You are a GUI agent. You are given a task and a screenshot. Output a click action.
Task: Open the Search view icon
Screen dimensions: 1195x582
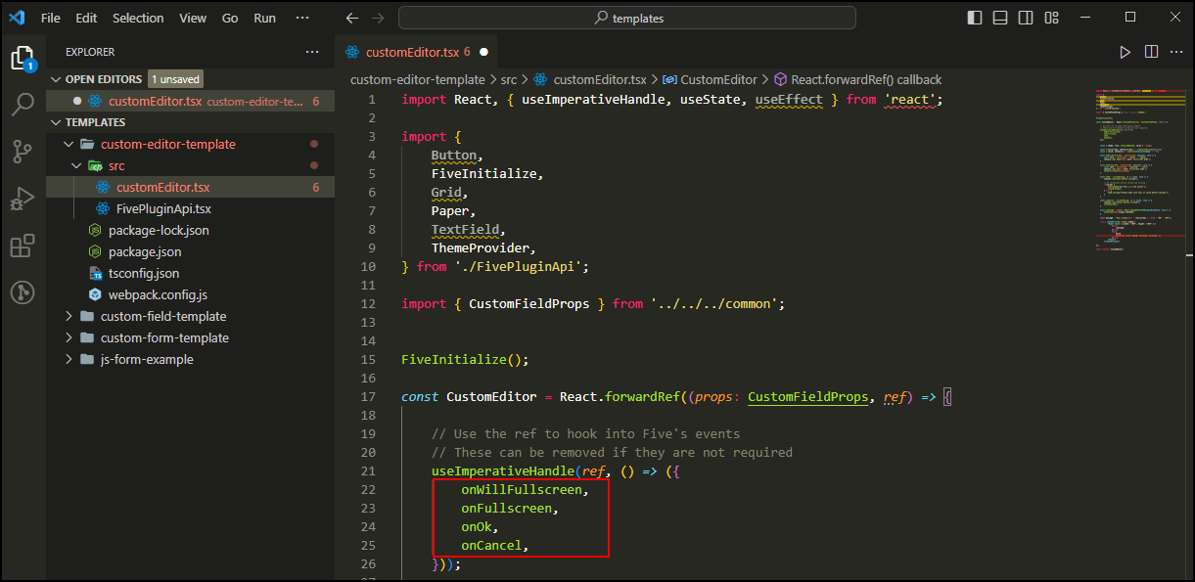23,105
